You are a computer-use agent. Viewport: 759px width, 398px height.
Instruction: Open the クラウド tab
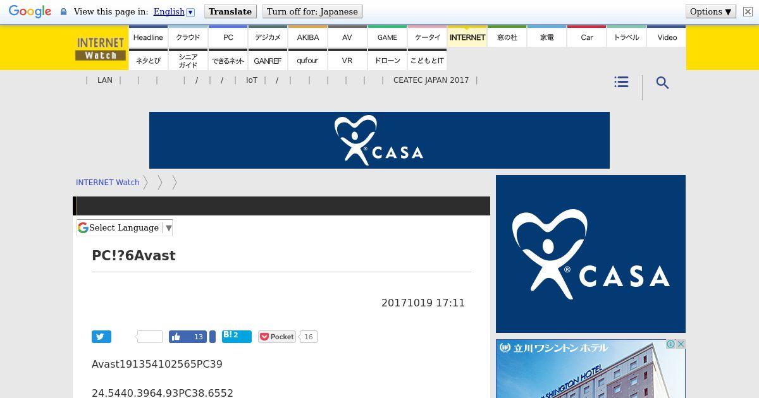[188, 36]
